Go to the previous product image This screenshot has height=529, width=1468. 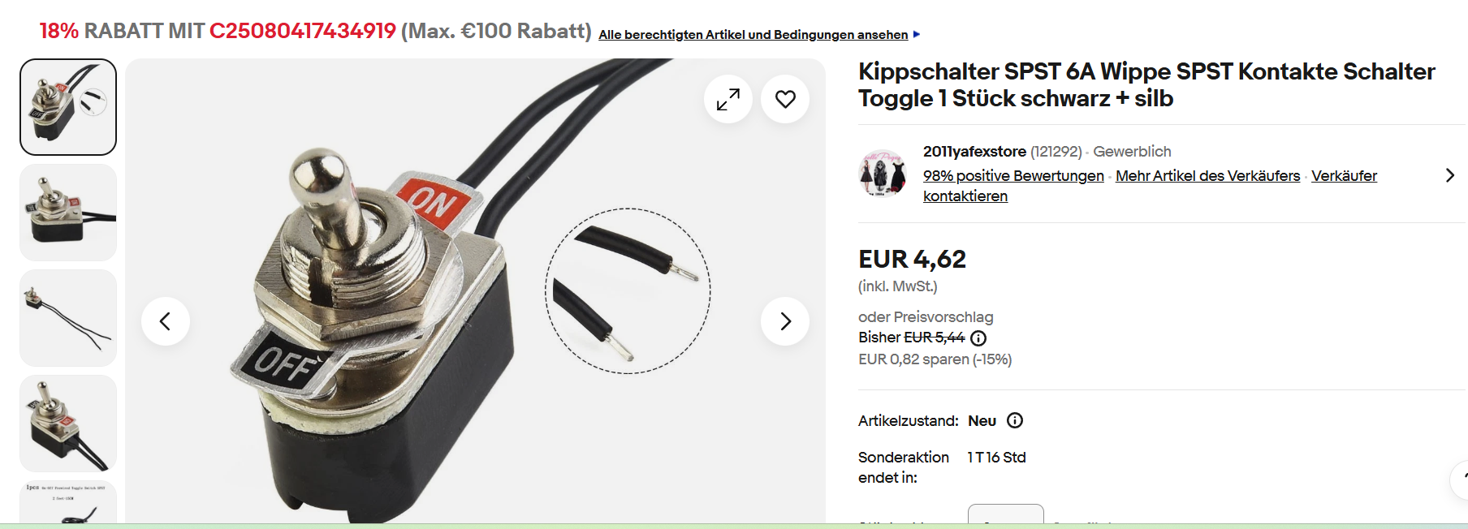pyautogui.click(x=166, y=321)
